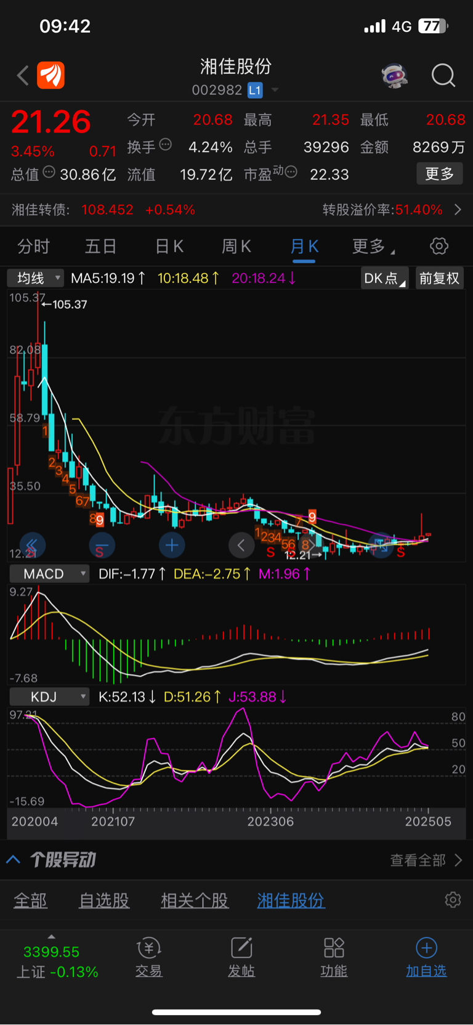Expand the 更多 chart period dropdown
Screen dimensions: 473x1025
(x=373, y=247)
